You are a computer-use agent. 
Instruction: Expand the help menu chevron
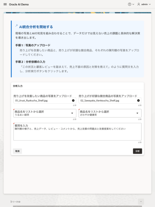pyautogui.click(x=133, y=4)
